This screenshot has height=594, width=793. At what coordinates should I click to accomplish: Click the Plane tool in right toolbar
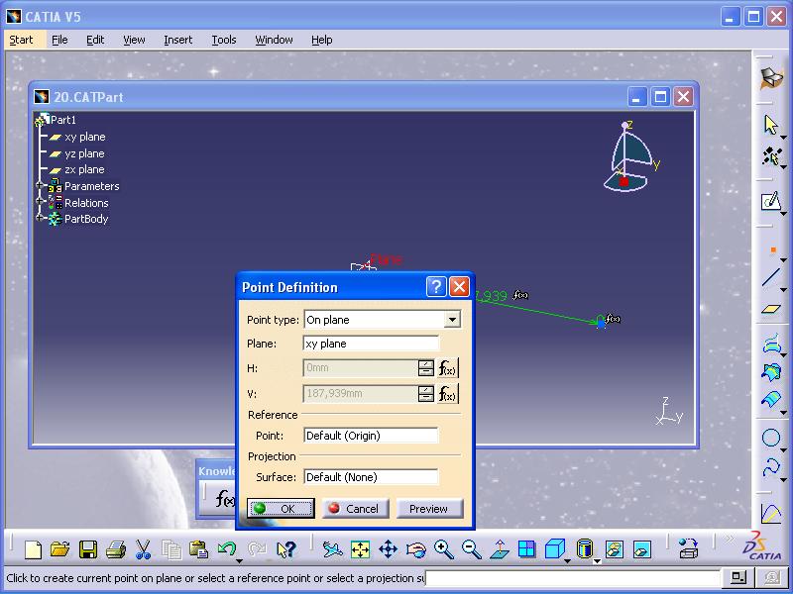pyautogui.click(x=771, y=309)
